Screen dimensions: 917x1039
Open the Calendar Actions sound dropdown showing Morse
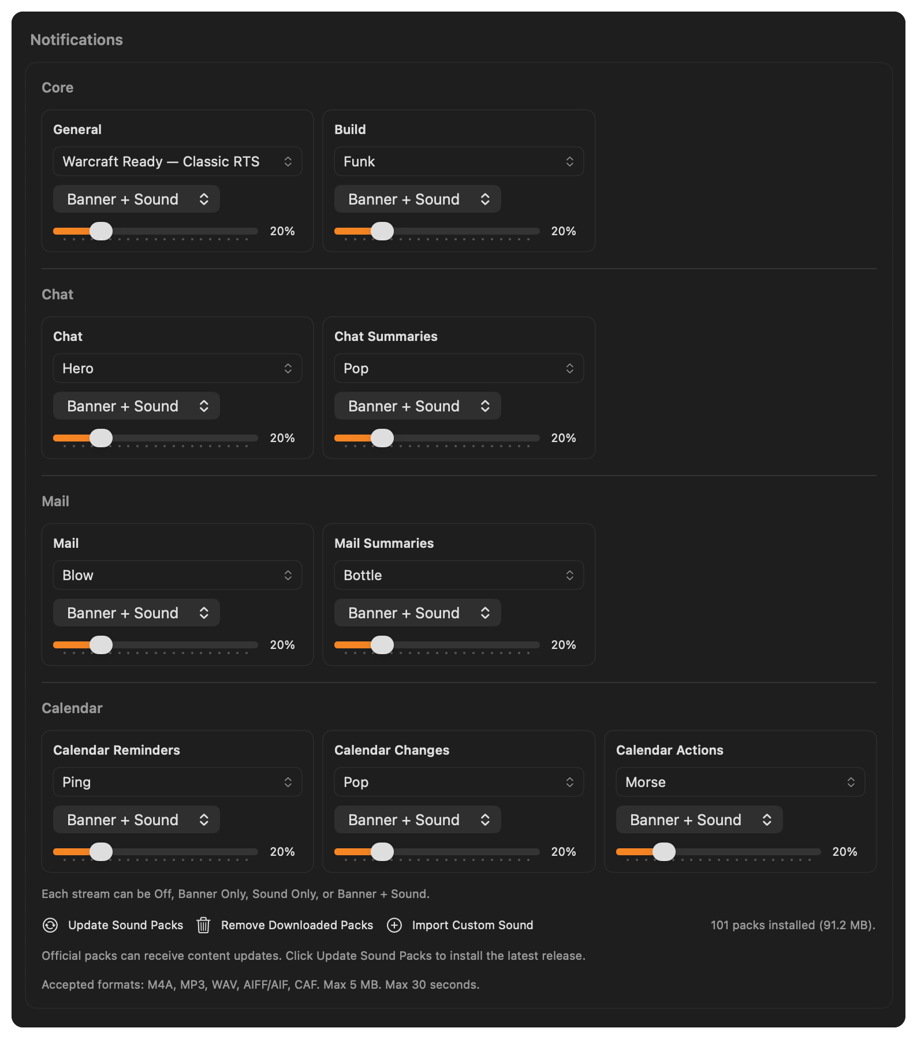coord(740,782)
